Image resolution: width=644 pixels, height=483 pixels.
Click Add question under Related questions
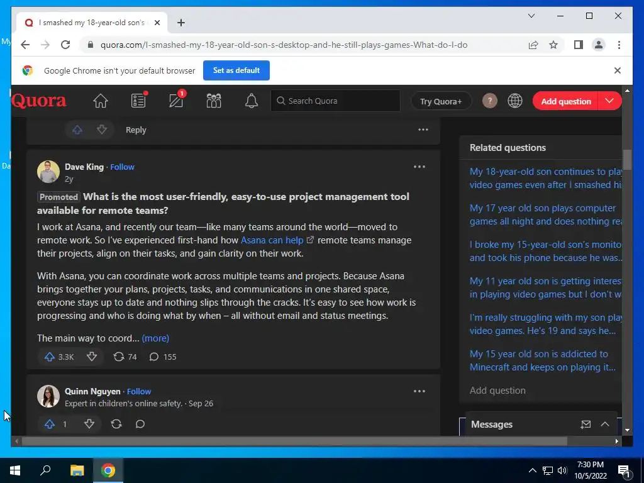tap(497, 390)
